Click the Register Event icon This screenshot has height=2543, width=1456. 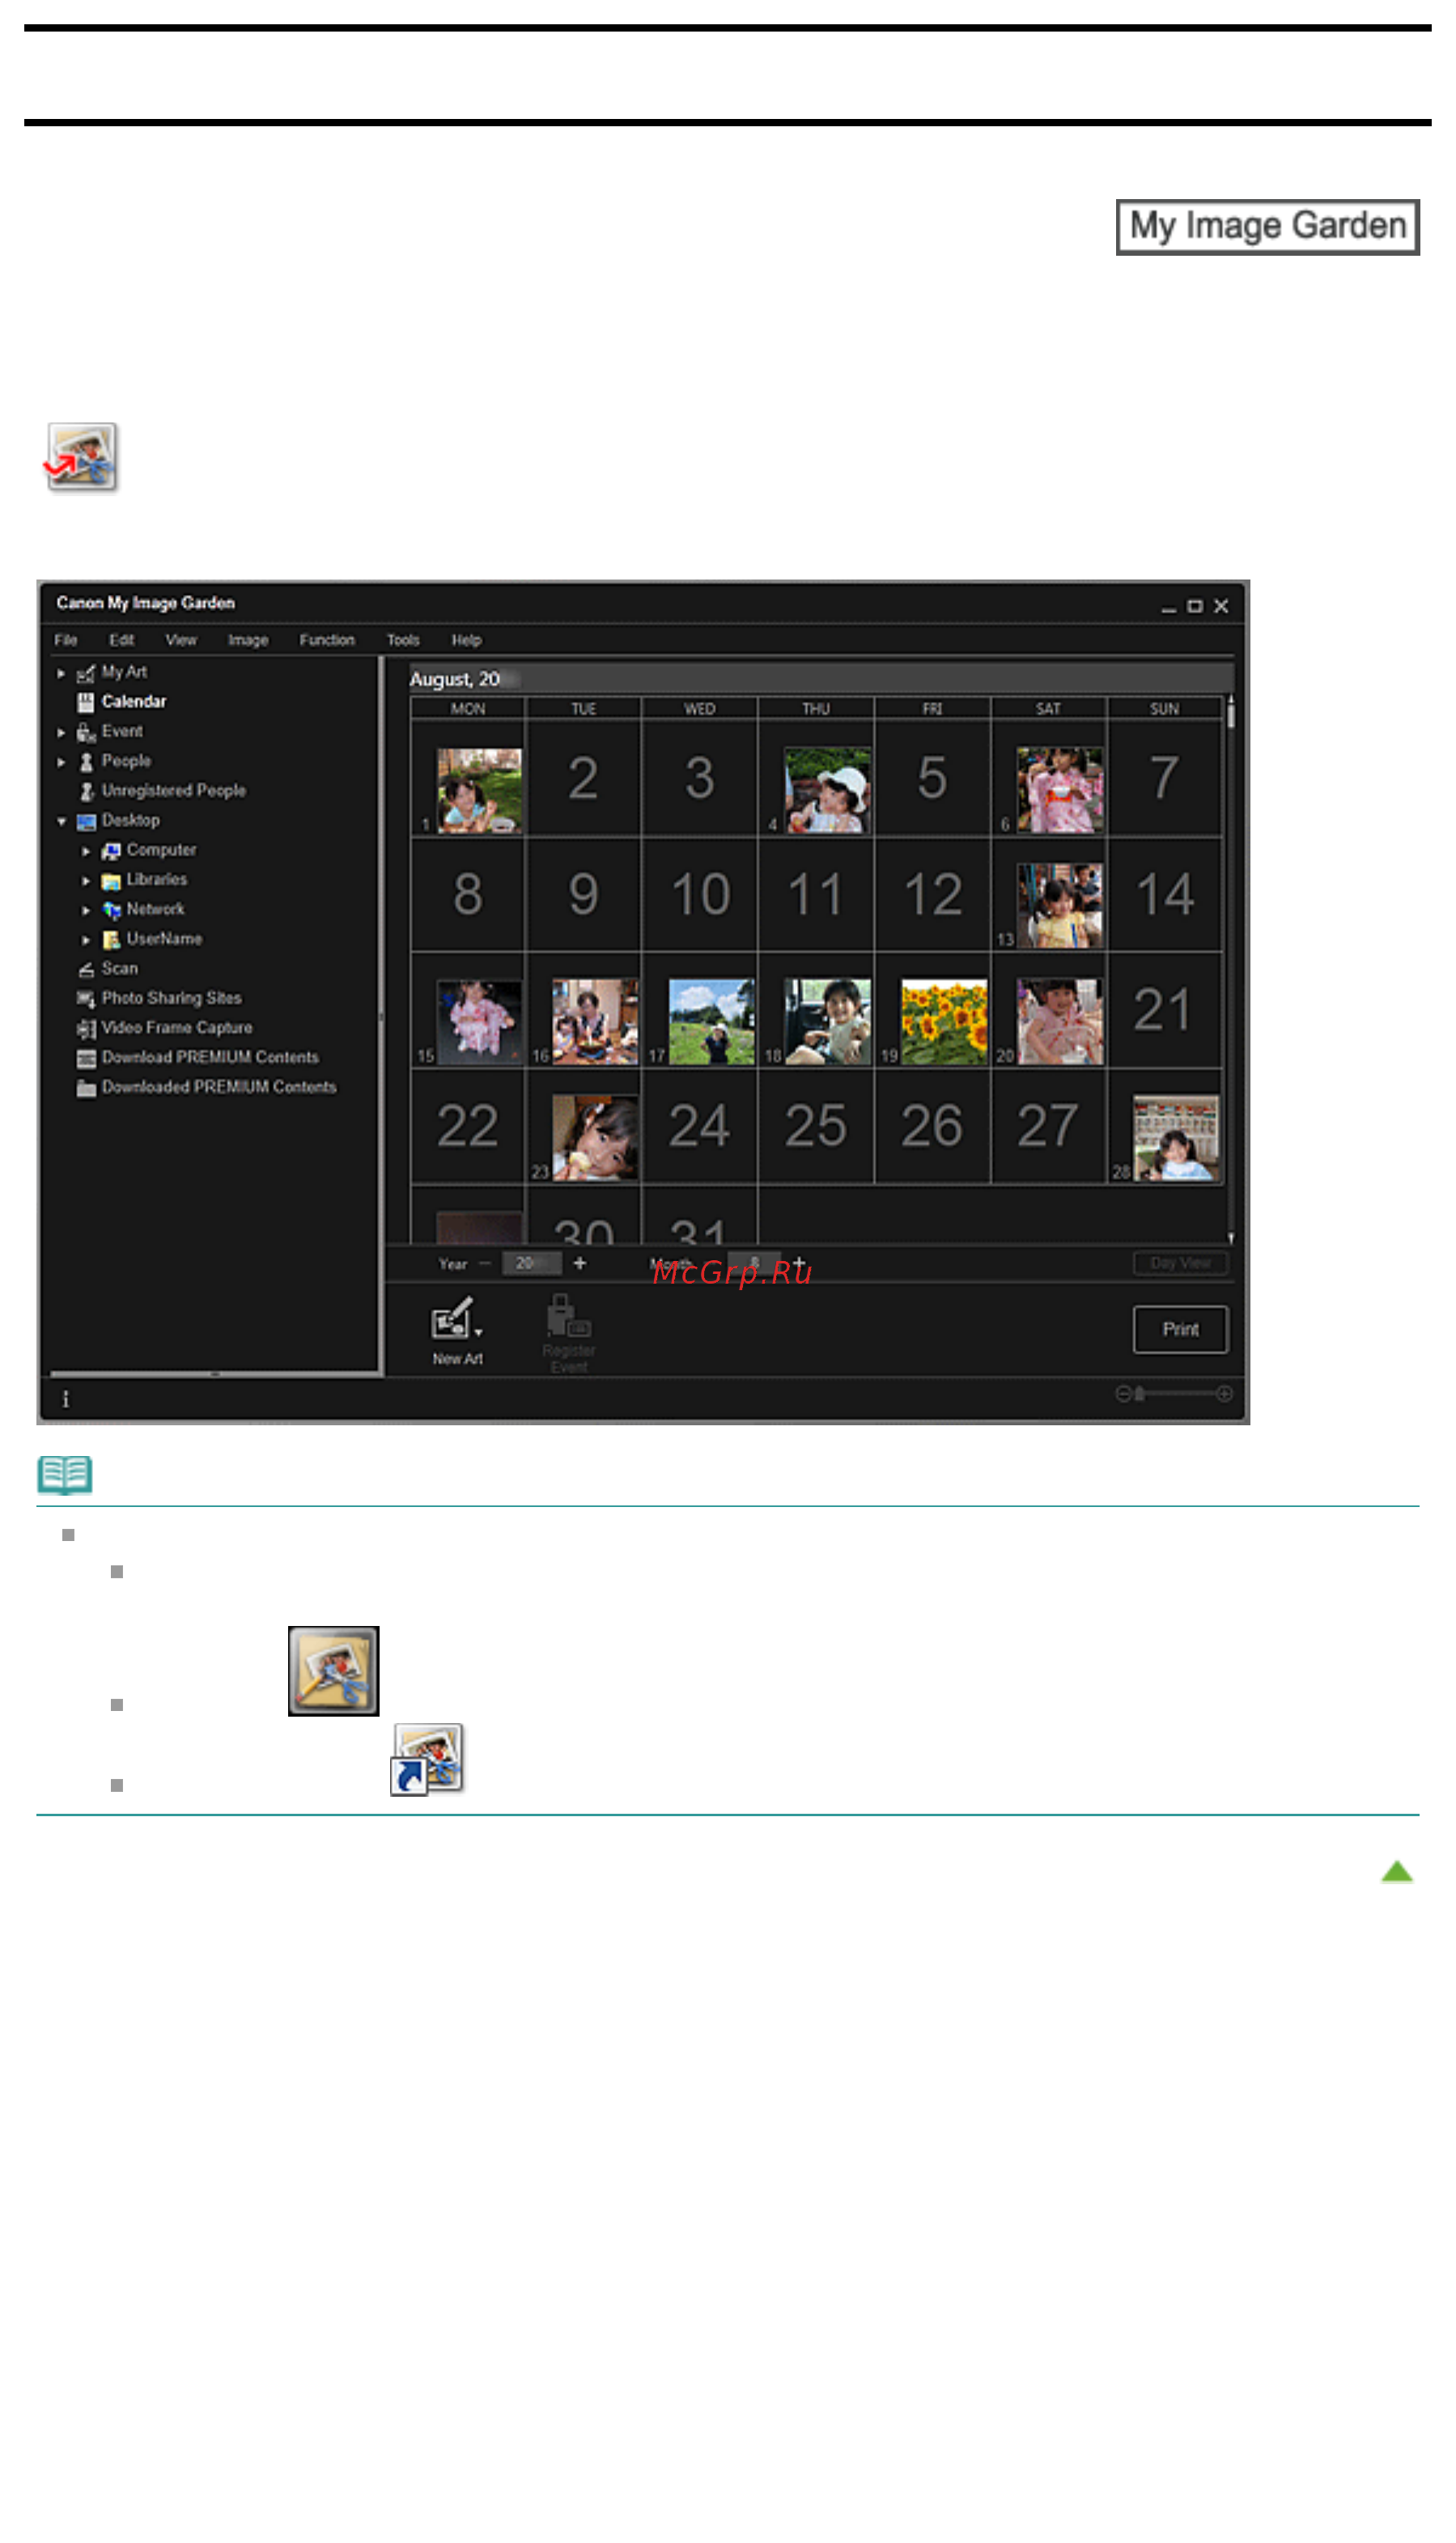coord(568,1333)
